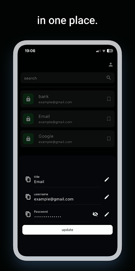Copy the username to clipboard
The height and width of the screenshot is (271, 135).
[28, 197]
